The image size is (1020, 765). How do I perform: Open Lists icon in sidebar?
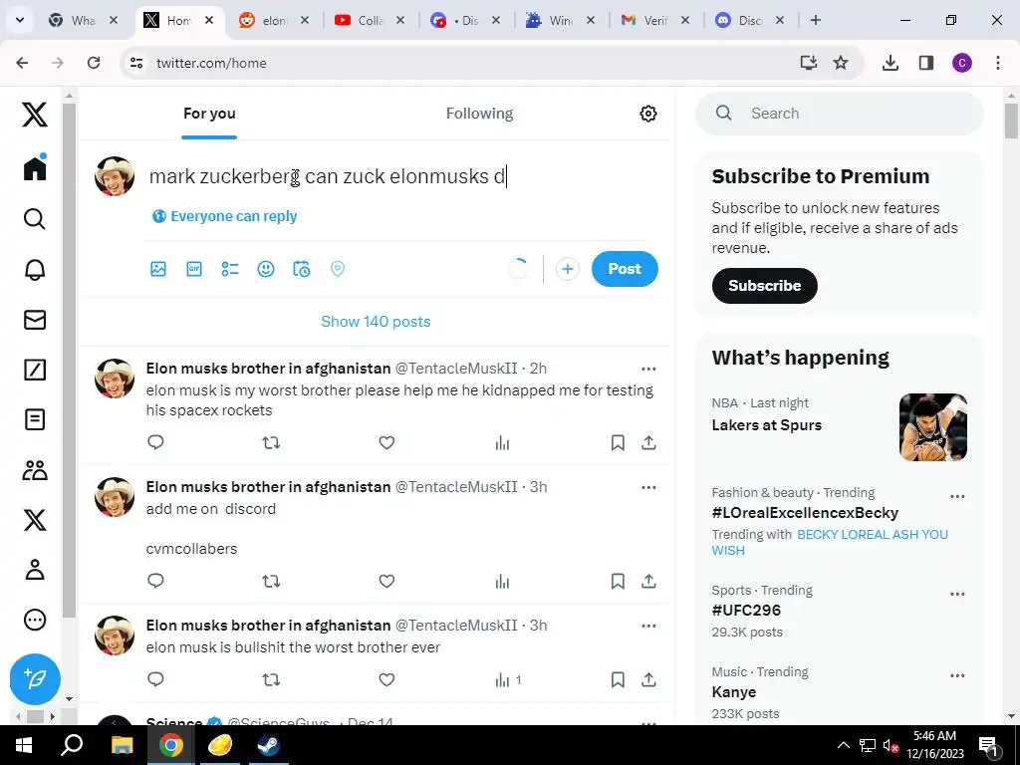35,419
